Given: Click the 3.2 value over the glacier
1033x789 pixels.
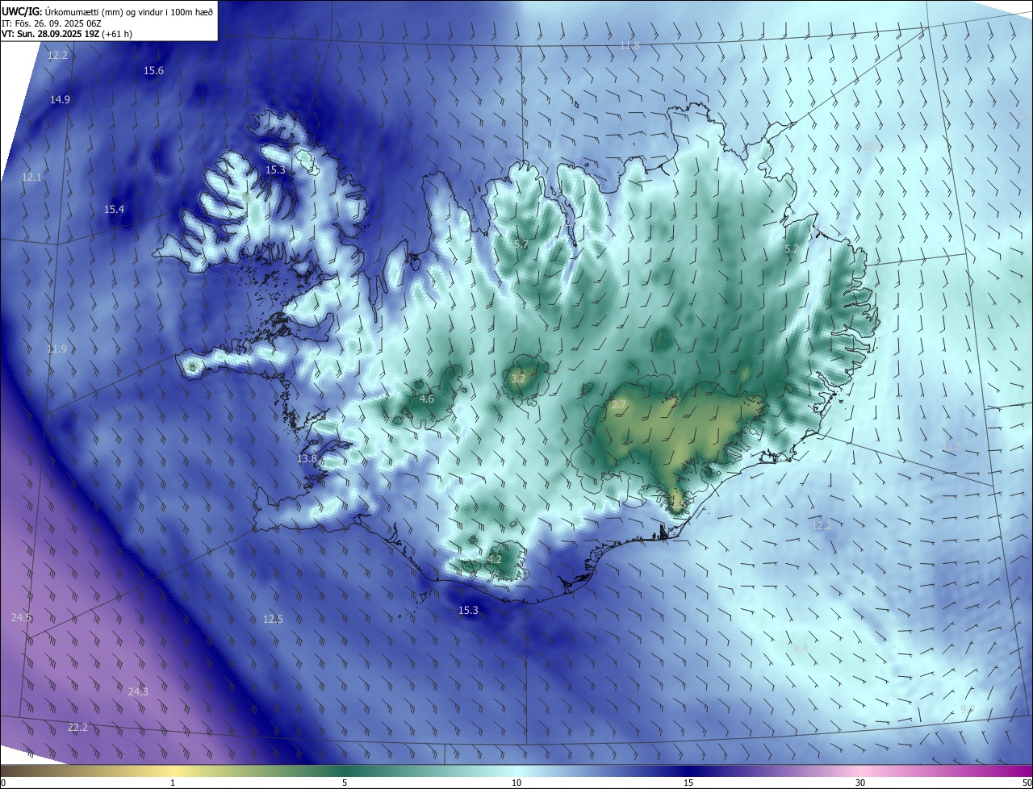Looking at the screenshot, I should (518, 378).
